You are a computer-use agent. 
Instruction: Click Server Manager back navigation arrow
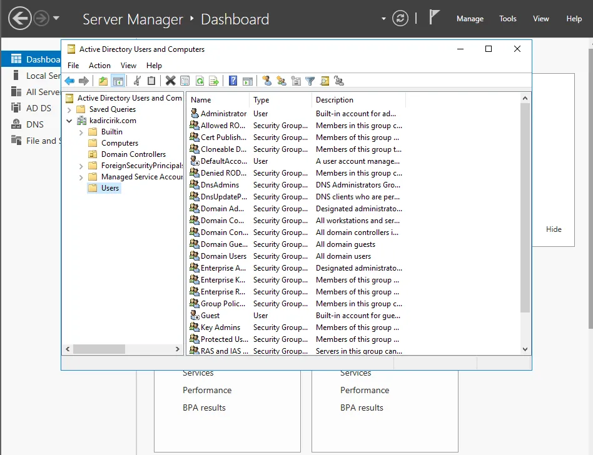click(x=19, y=18)
